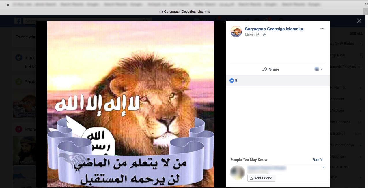Open Garyaqaan Geessiga Islaamka profile link
The image size is (368, 188).
(274, 29)
